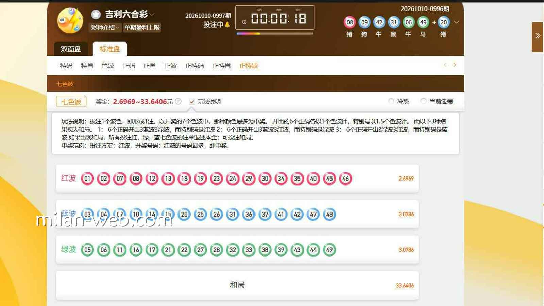This screenshot has height=306, width=544.
Task: Click issue number 20261010-0997期
Action: point(208,16)
